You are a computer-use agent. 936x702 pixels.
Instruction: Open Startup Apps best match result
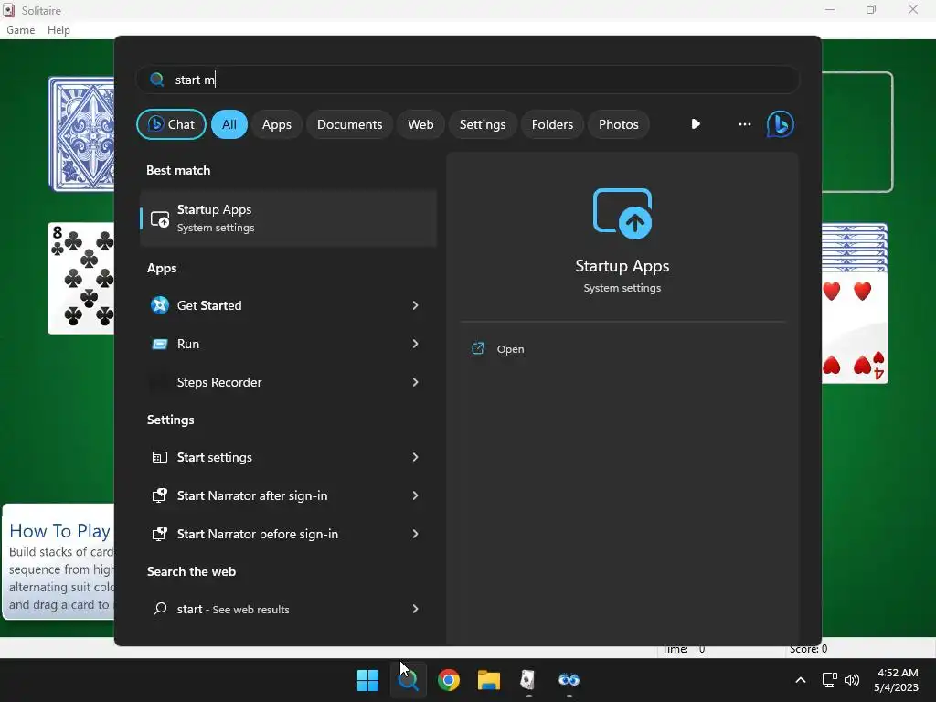coord(288,218)
